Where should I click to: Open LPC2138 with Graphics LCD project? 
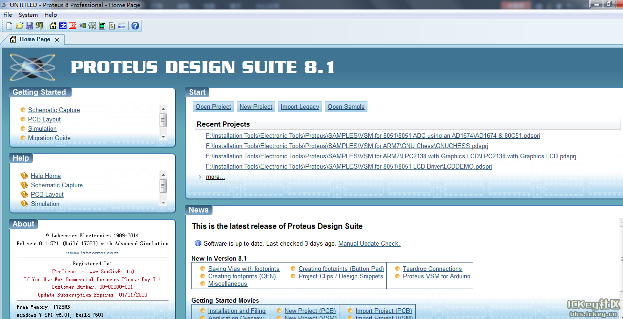pos(391,156)
